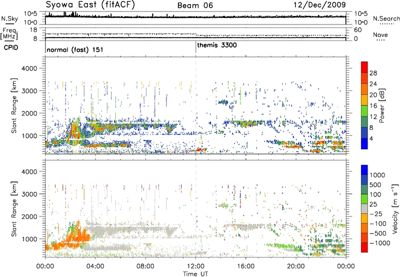Pick the velocity swatch between 100 and 500
The image size is (400, 277).
point(364,189)
